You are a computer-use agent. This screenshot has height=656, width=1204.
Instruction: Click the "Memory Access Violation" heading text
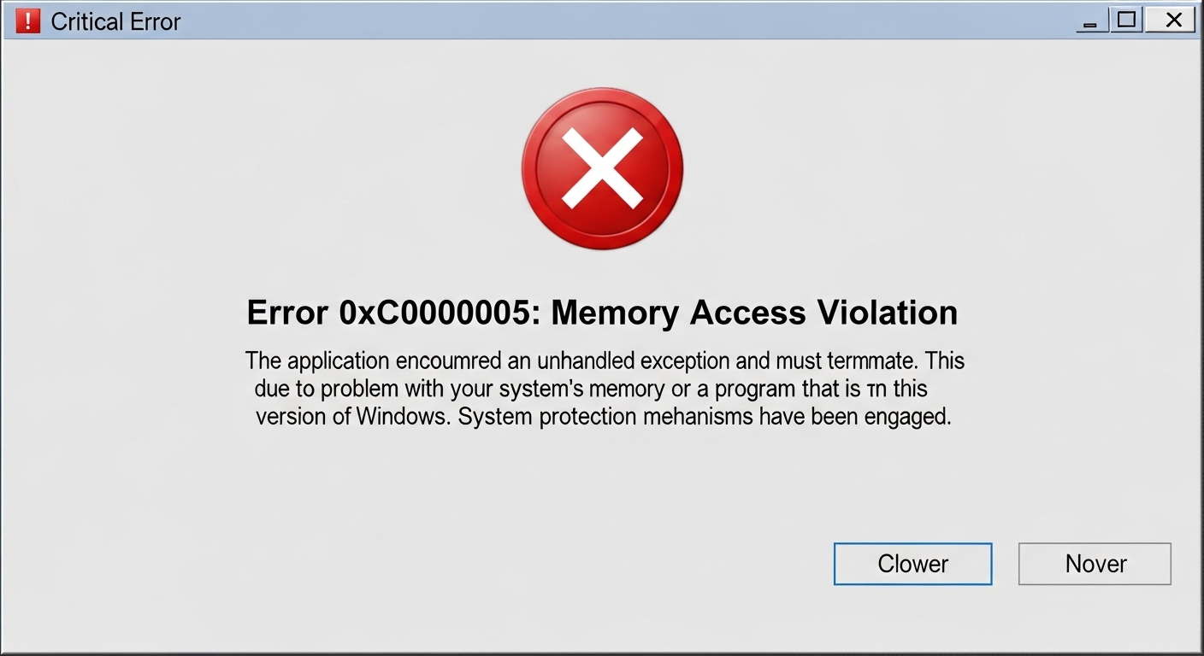pyautogui.click(x=754, y=313)
